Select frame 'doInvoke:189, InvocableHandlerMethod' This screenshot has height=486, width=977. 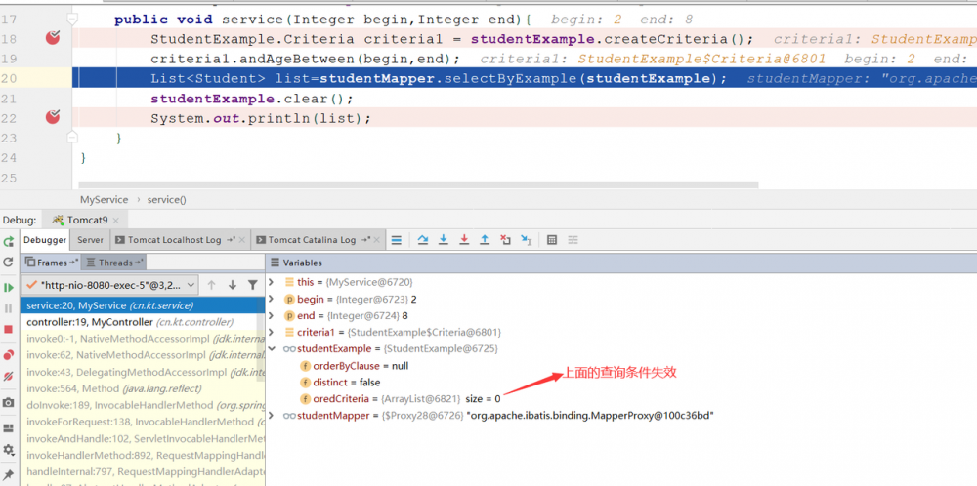click(x=143, y=405)
